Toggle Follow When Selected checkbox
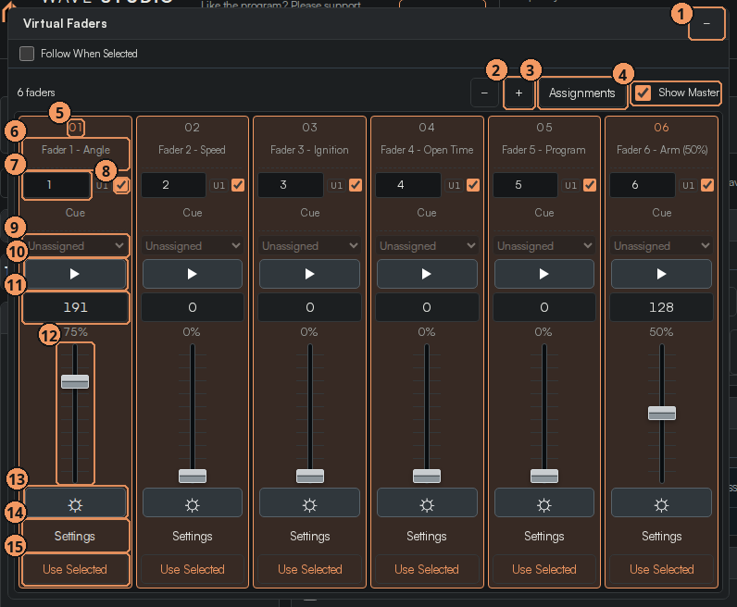The image size is (737, 607). click(x=27, y=54)
